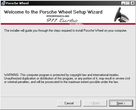
Task: Click the Unauthorized duplication warning line
Action: tap(67, 78)
